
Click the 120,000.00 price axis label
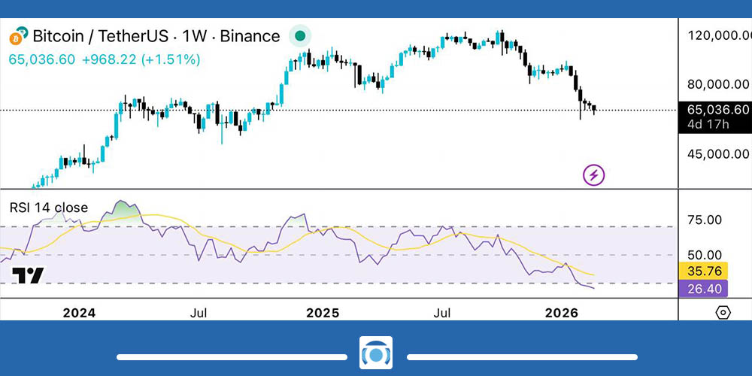coord(714,35)
